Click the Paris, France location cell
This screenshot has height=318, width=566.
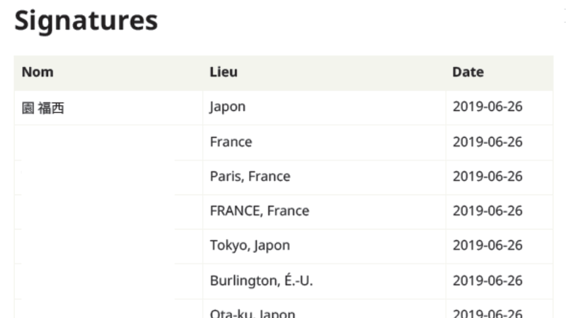(250, 177)
